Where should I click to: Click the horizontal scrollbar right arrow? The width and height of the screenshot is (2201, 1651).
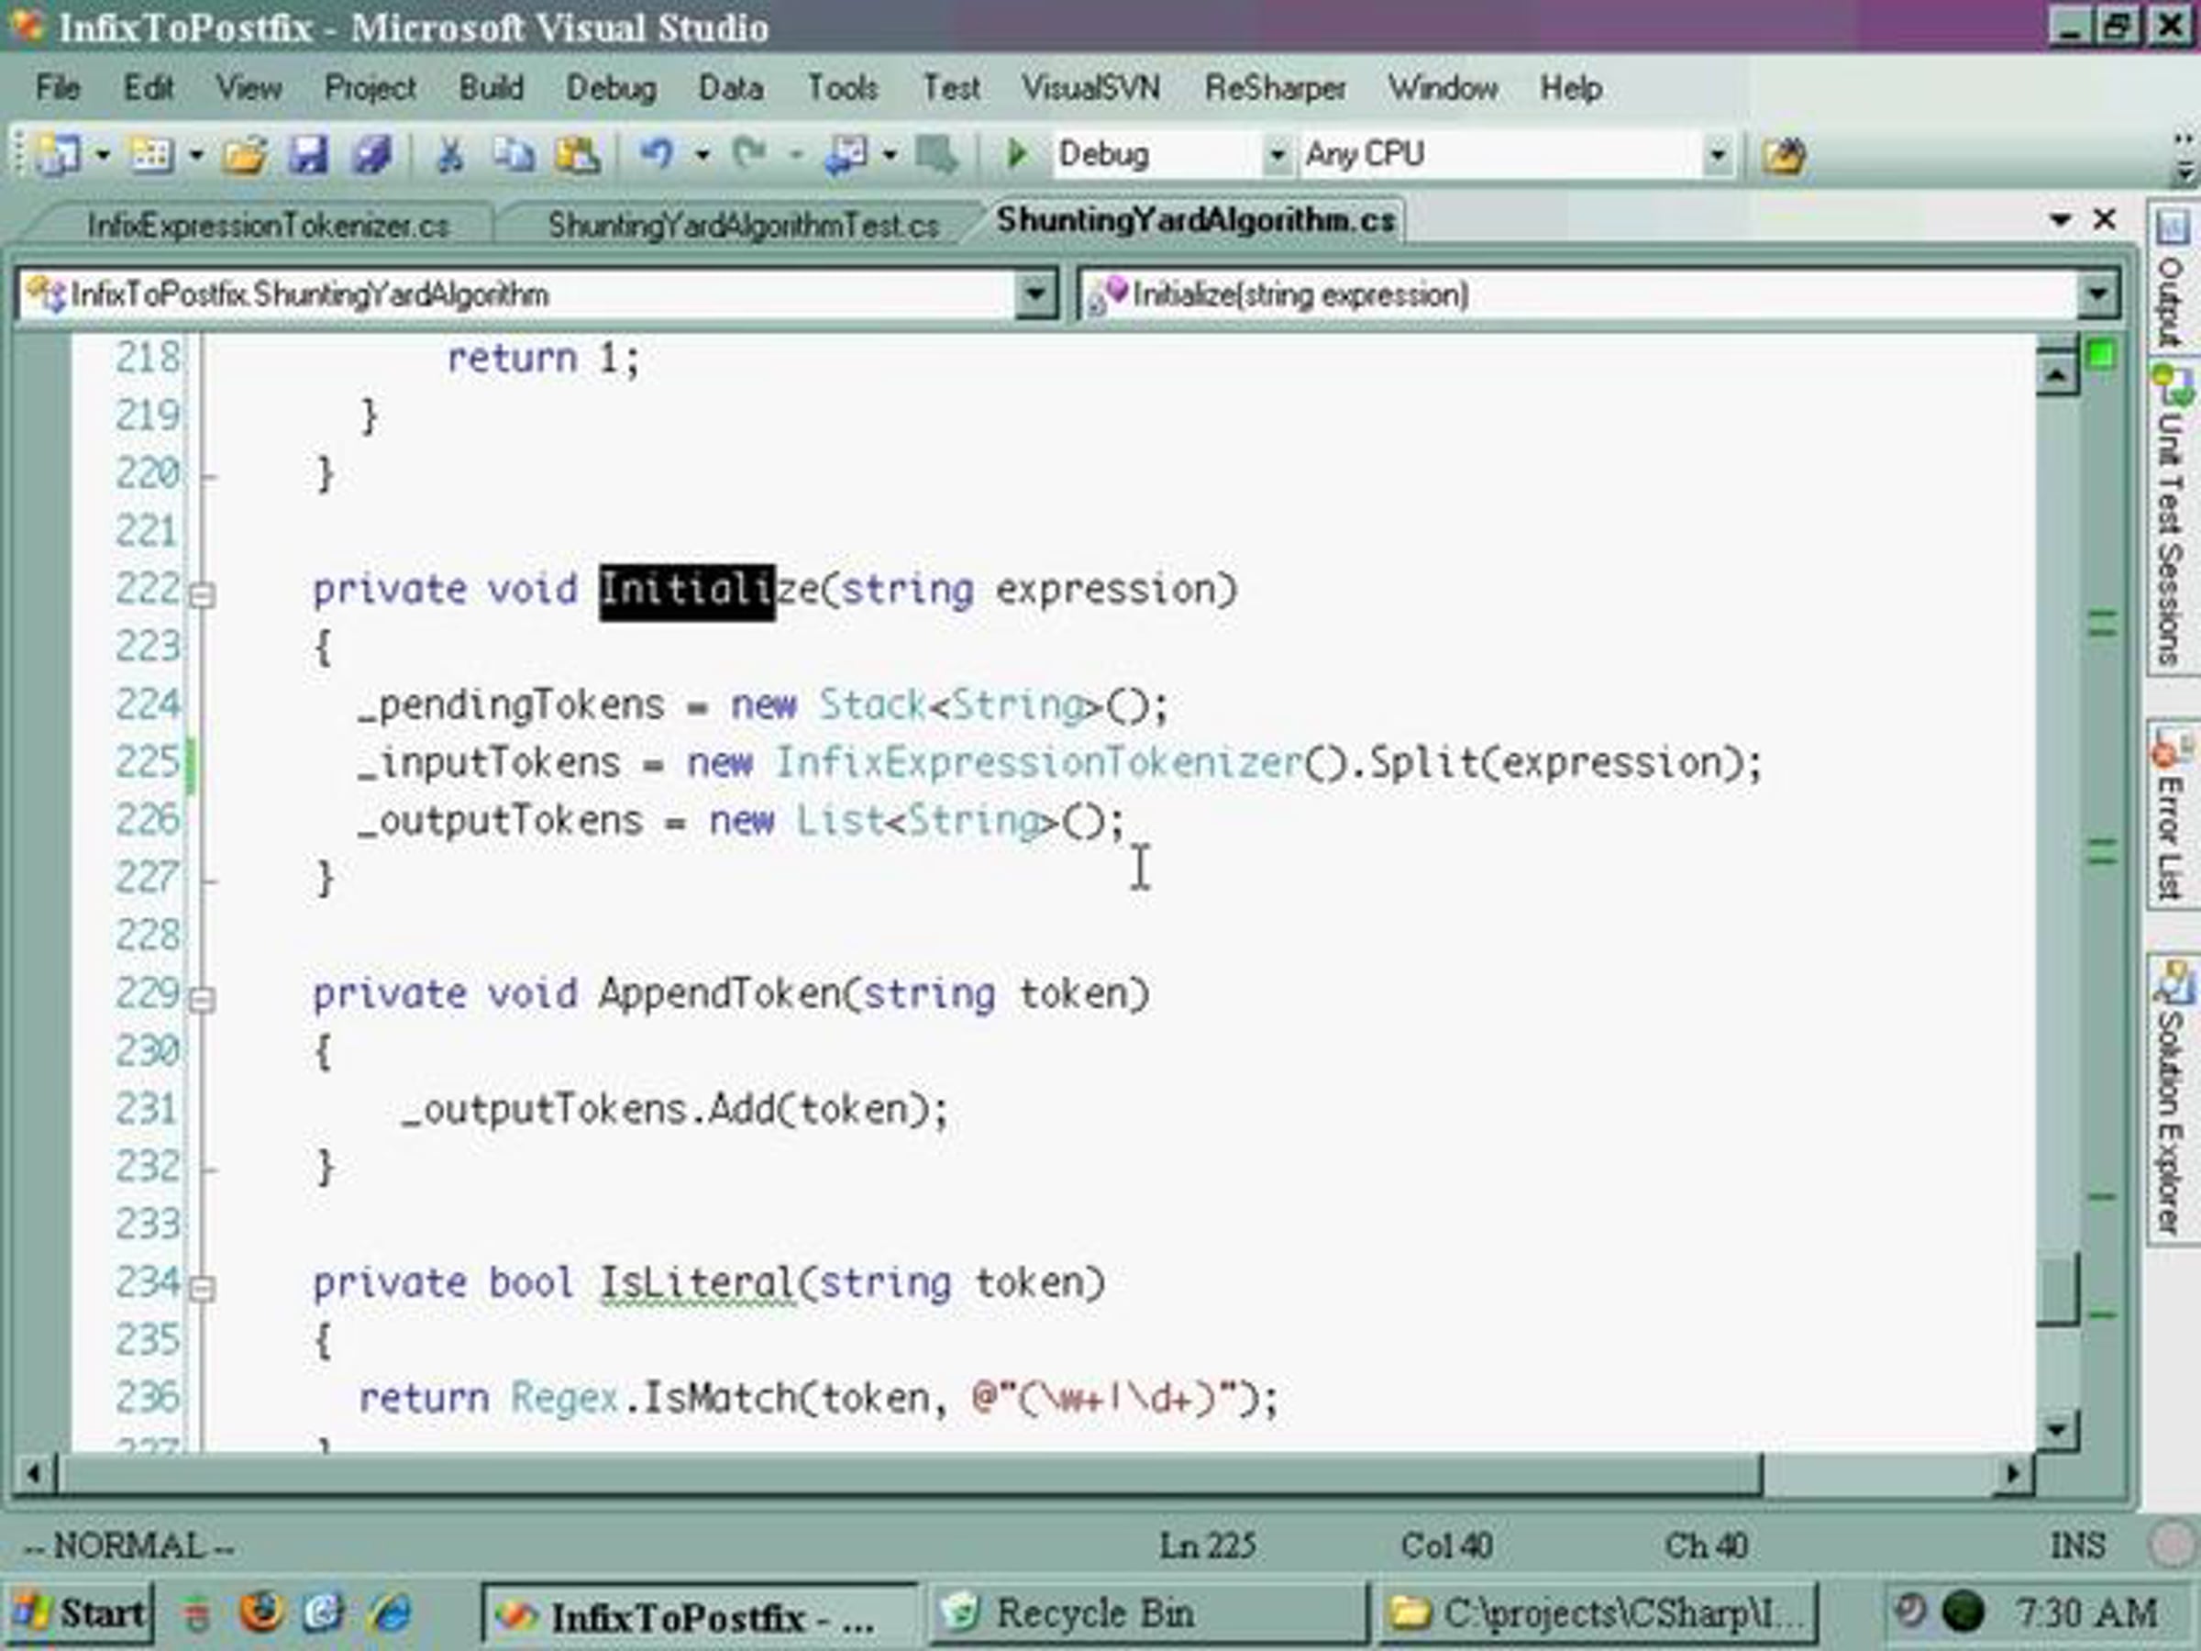2012,1473
